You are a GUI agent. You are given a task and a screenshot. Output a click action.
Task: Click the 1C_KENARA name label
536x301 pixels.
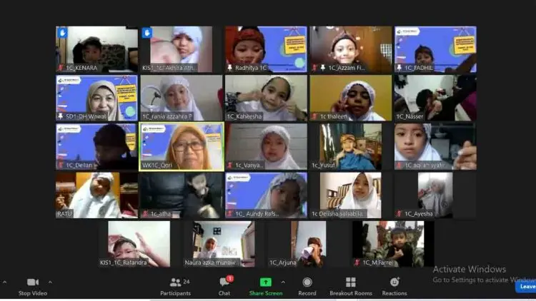[x=81, y=68]
